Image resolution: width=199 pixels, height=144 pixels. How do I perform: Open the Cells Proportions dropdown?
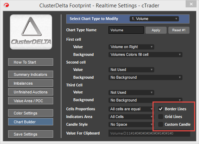(x=131, y=109)
